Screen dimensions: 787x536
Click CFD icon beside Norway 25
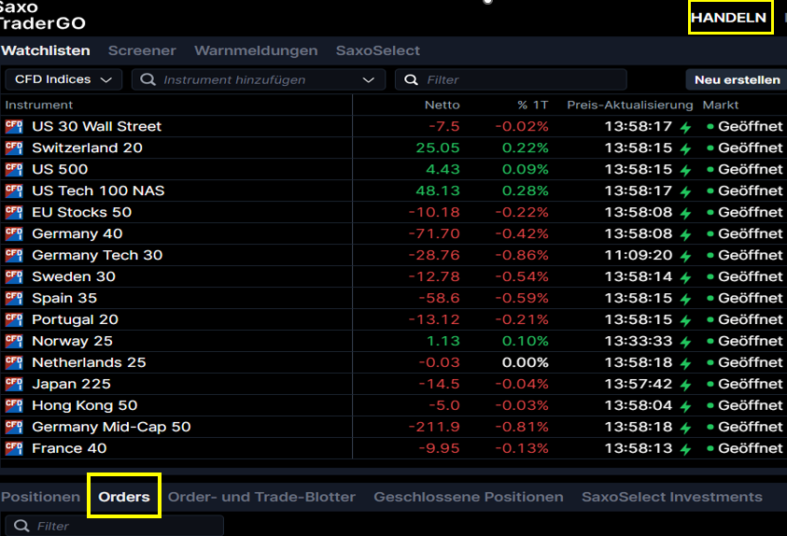pos(14,341)
